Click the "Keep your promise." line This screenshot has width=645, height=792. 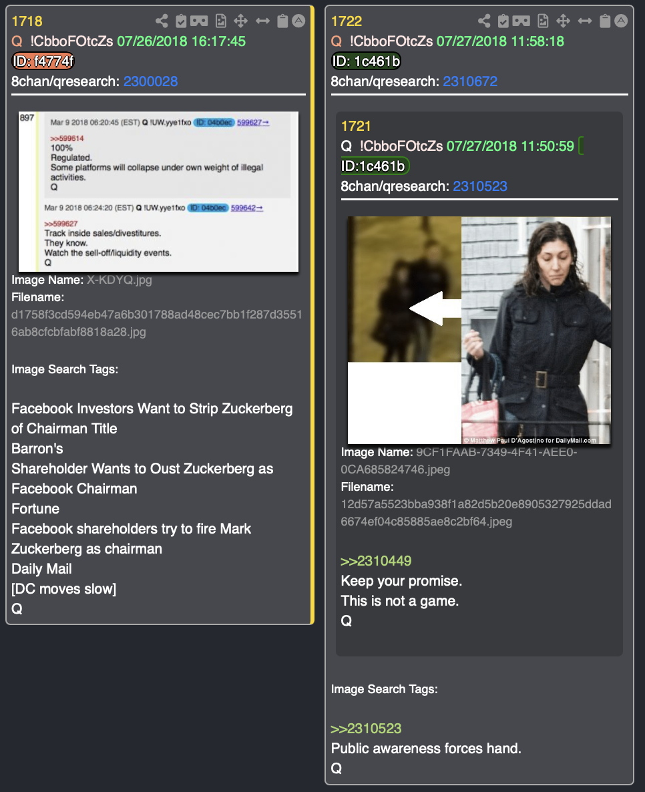[401, 581]
